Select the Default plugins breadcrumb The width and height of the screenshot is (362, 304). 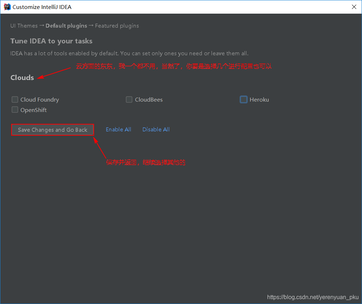(x=66, y=26)
